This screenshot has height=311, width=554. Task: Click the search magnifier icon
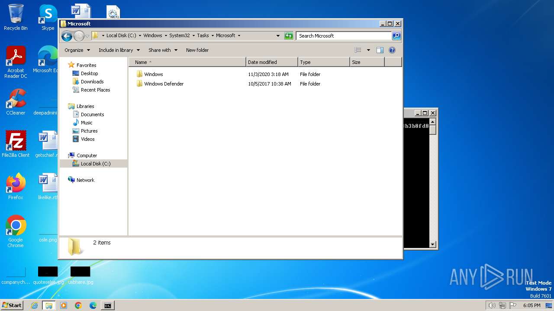point(396,36)
